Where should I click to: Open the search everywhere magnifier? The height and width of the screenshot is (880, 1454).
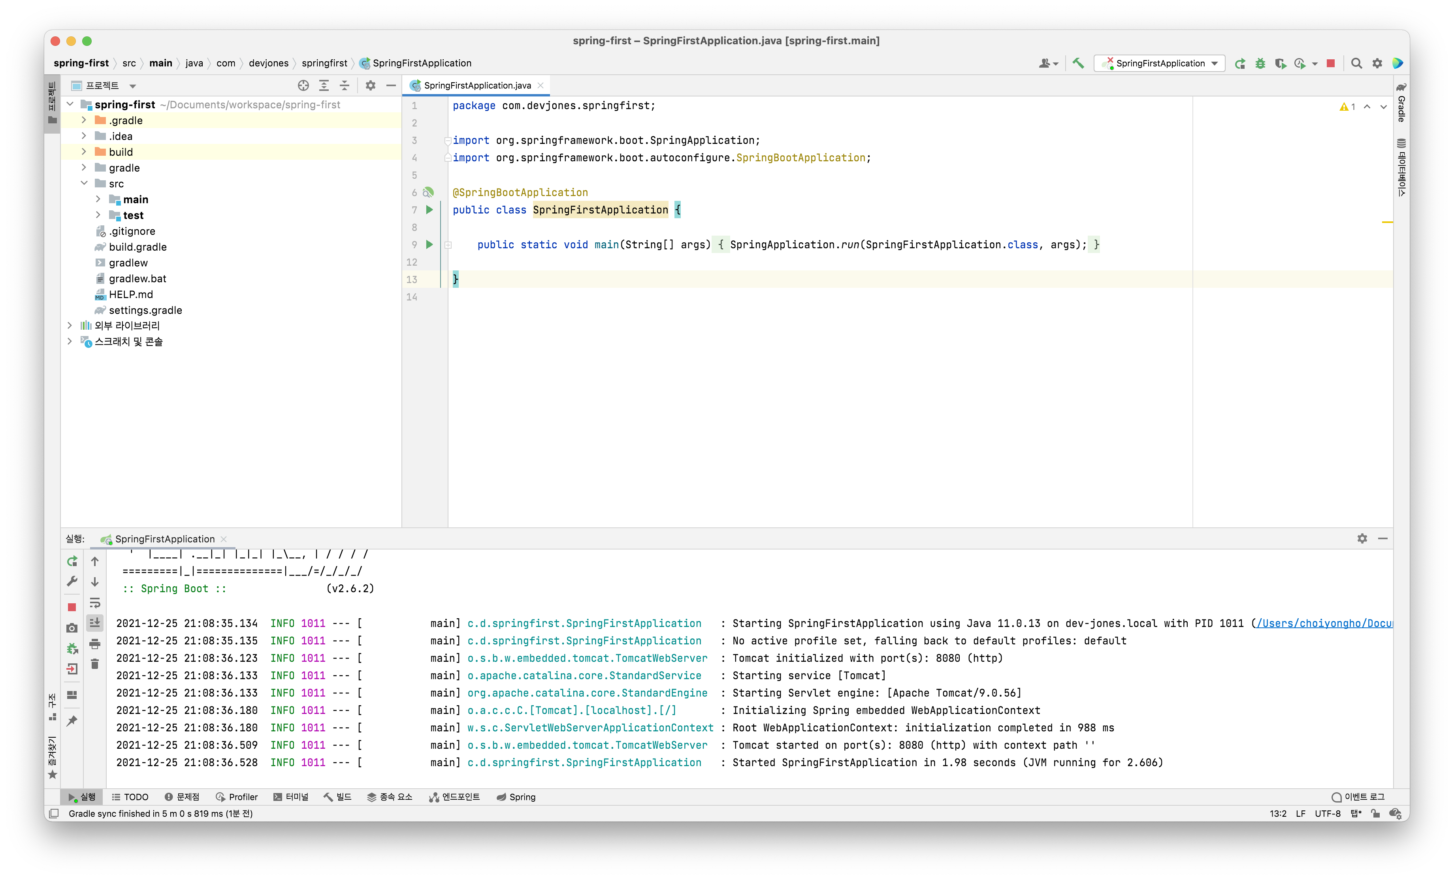pos(1357,63)
